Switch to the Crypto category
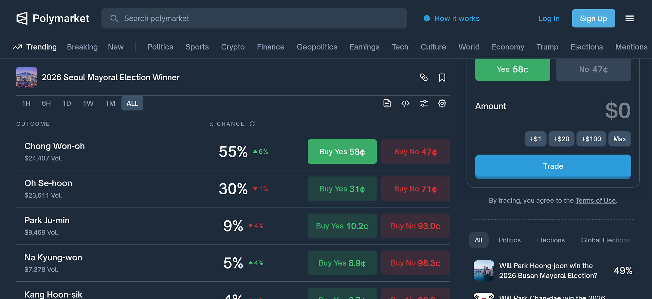Viewport: 652px width, 299px height. click(233, 47)
